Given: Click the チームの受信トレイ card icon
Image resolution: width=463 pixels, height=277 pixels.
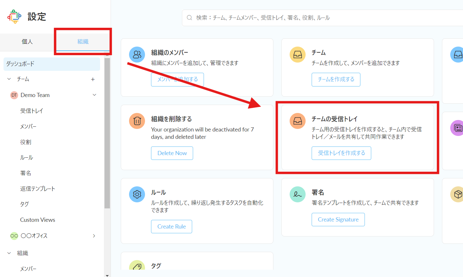Looking at the screenshot, I should pyautogui.click(x=298, y=121).
